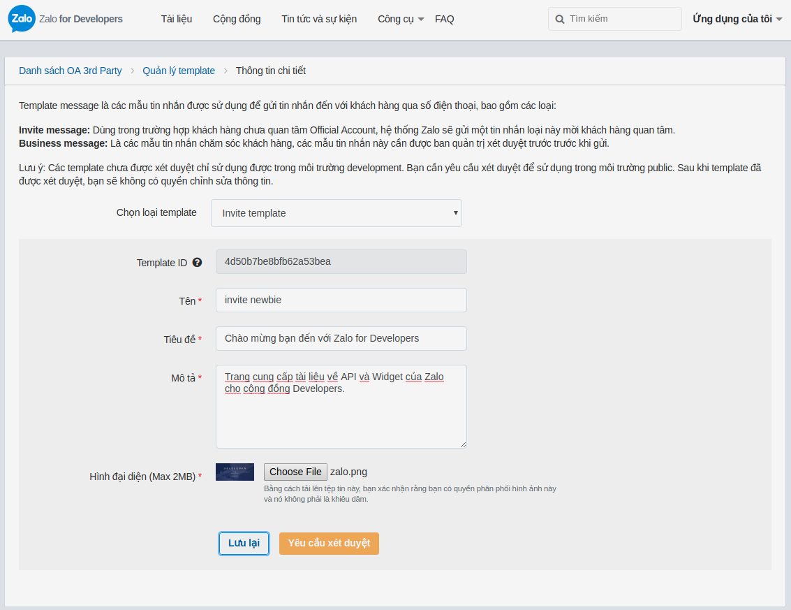Click the Zalo logo icon
The height and width of the screenshot is (610, 791).
[21, 19]
